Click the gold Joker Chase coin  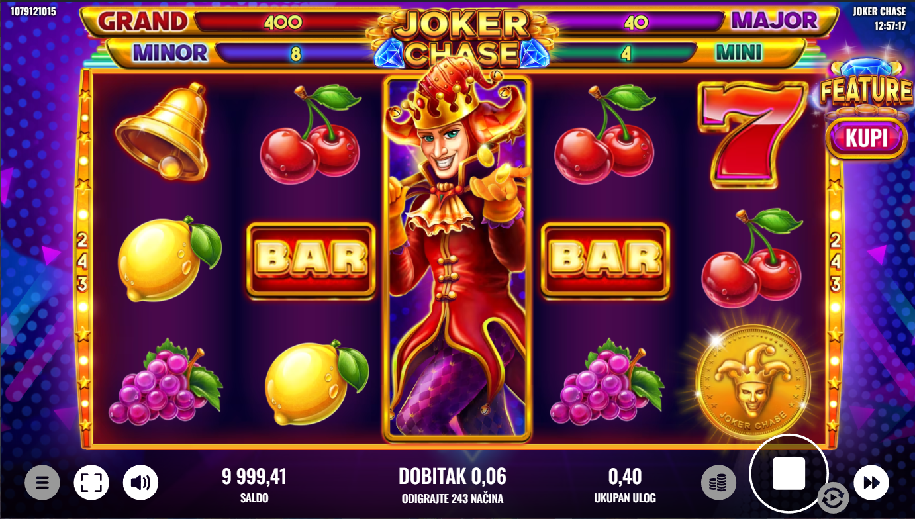click(x=753, y=382)
